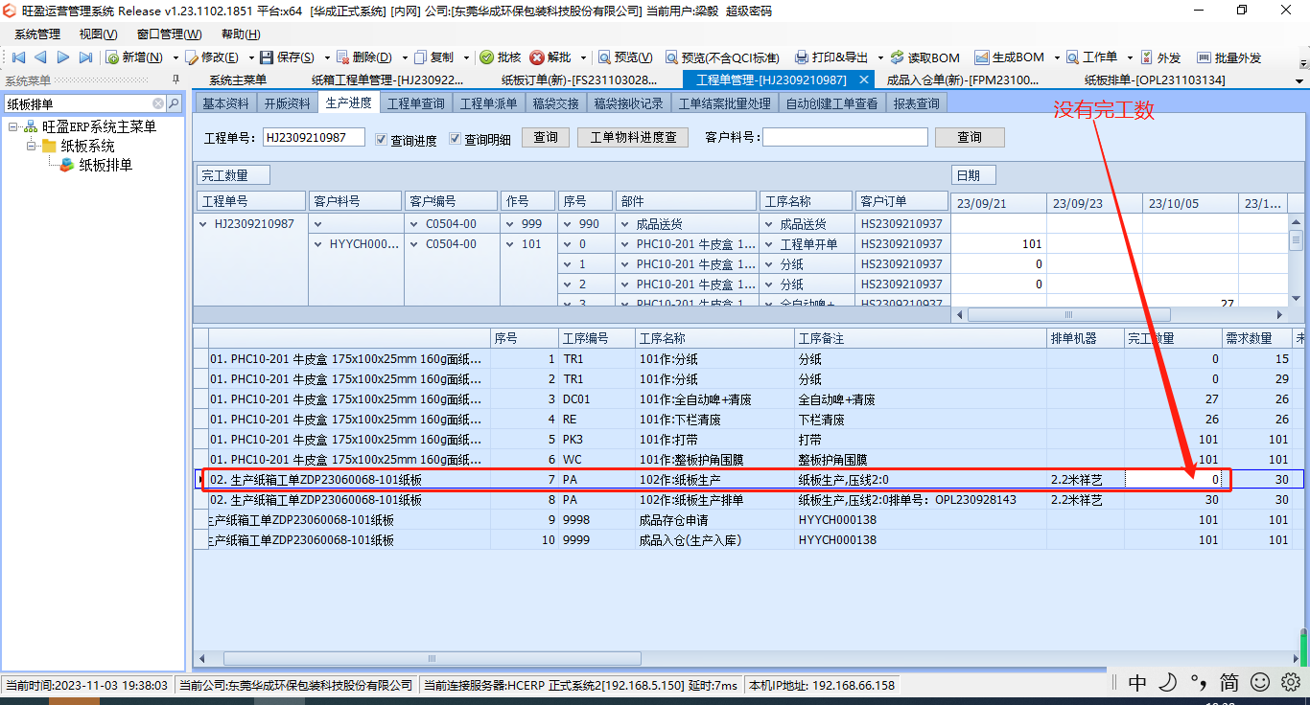This screenshot has height=705, width=1310.
Task: Open the 窗口管理(W) menu
Action: (x=169, y=34)
